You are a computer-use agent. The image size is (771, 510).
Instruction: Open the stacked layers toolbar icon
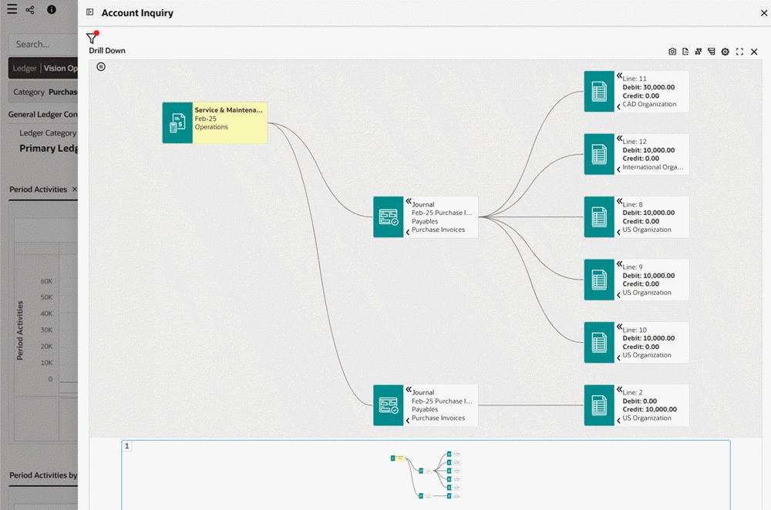pyautogui.click(x=712, y=52)
